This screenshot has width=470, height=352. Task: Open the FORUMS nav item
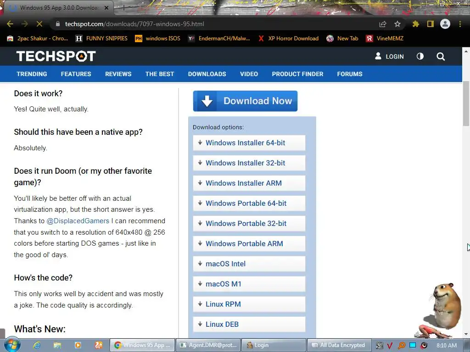[349, 74]
